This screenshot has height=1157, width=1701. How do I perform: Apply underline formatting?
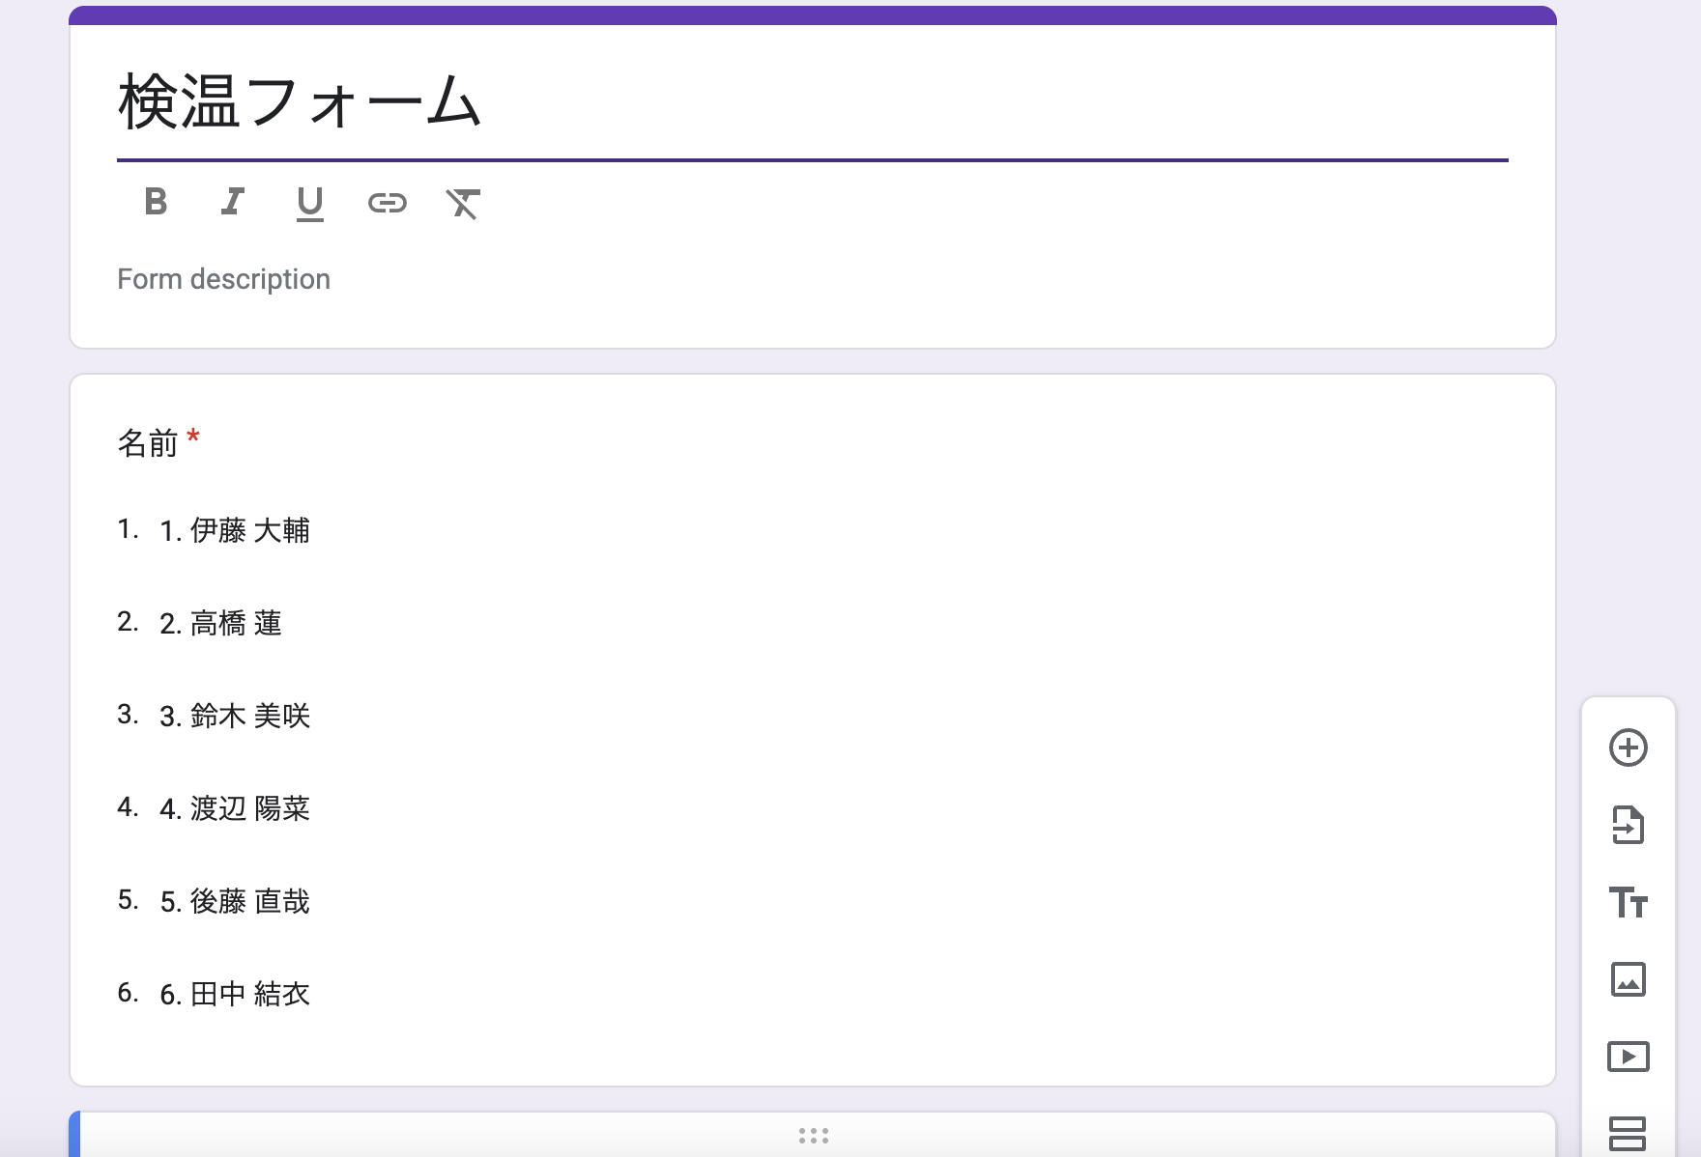point(309,203)
